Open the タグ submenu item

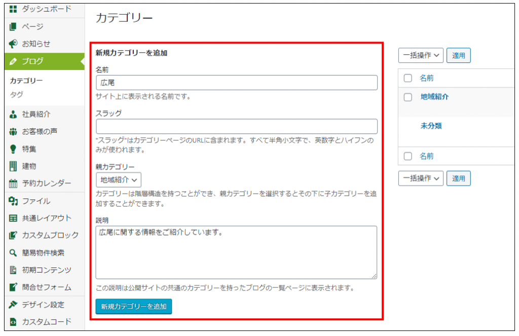tap(17, 95)
